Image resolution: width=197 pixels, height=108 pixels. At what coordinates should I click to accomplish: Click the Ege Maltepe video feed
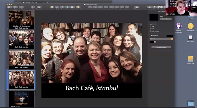coord(181,8)
